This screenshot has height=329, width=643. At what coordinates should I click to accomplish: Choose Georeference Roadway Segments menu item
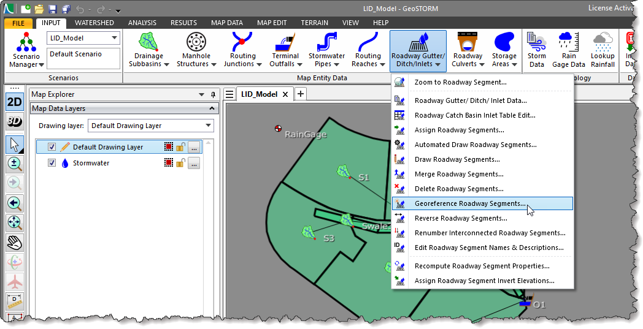[x=469, y=203]
